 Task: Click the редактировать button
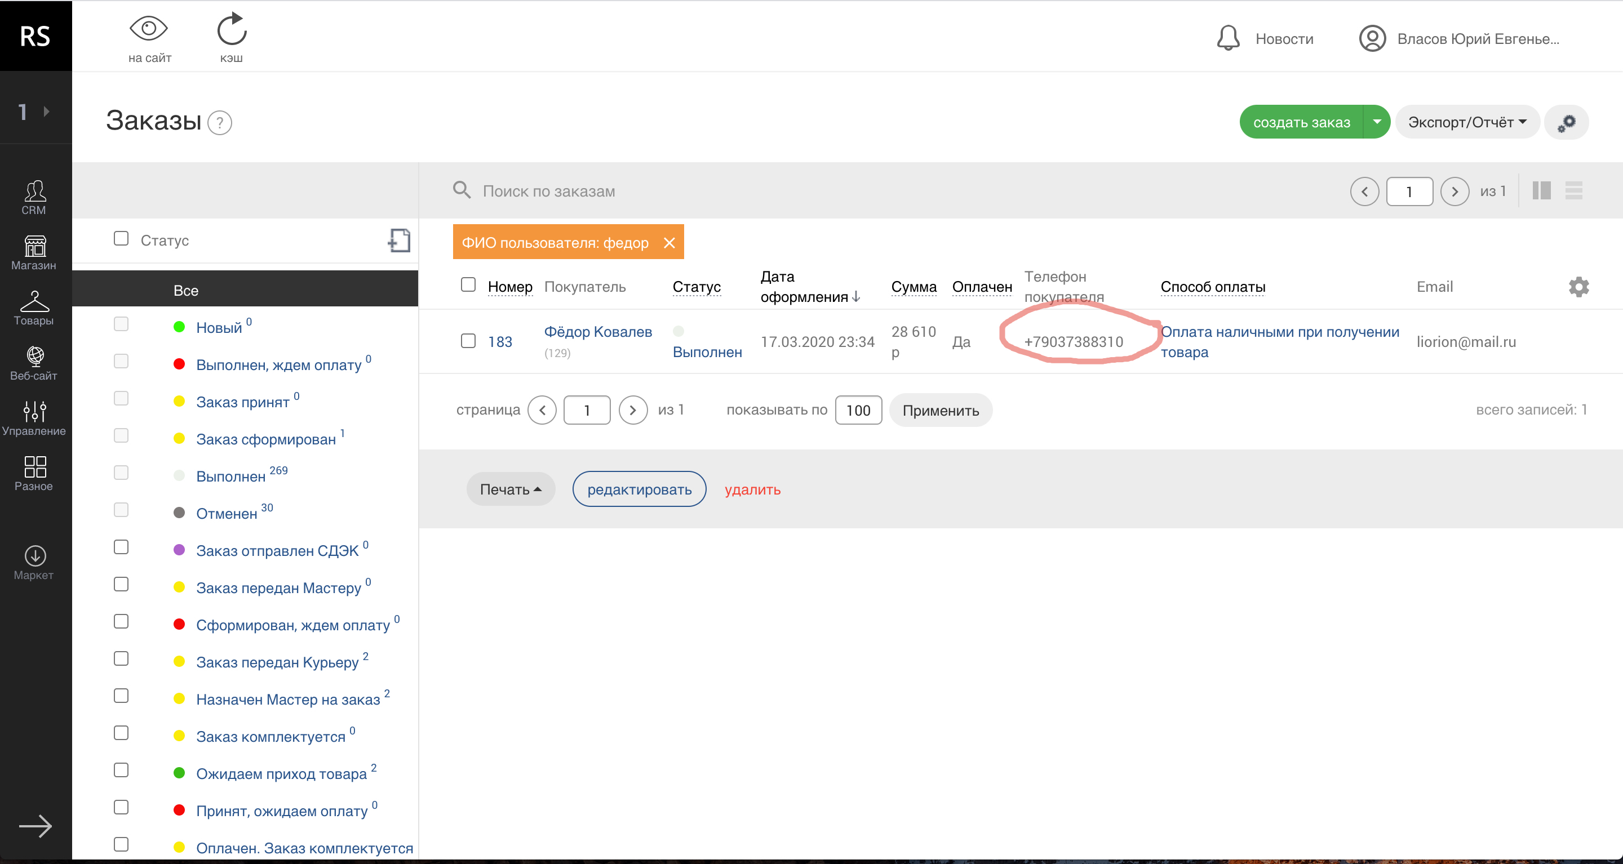[639, 489]
